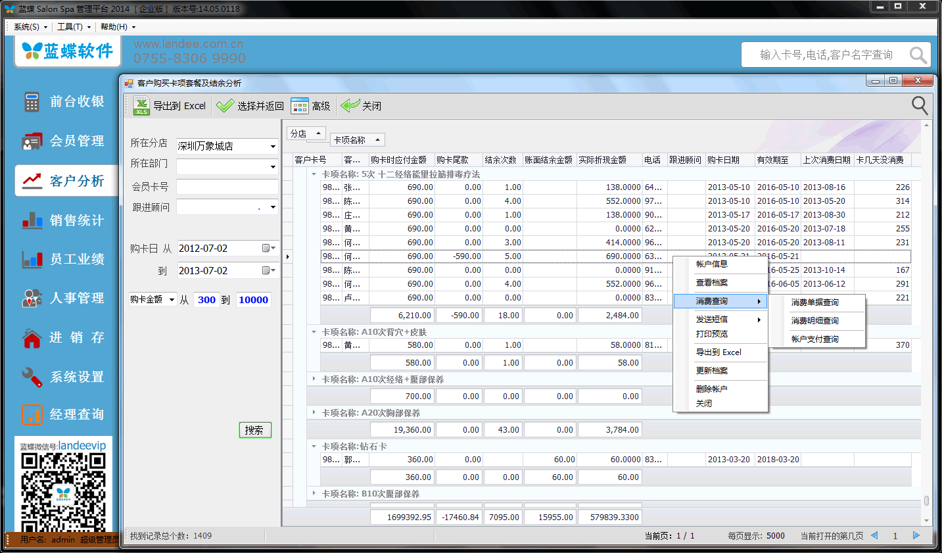Choose 打印预览 in the context menu
Screen dimensions: 942x553
tap(721, 334)
